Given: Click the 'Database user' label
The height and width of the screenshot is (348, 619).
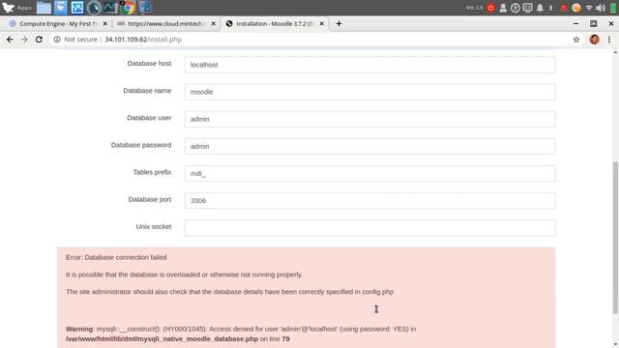Looking at the screenshot, I should click(x=149, y=118).
